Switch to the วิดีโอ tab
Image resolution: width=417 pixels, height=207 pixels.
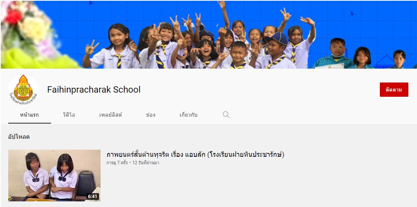[69, 115]
